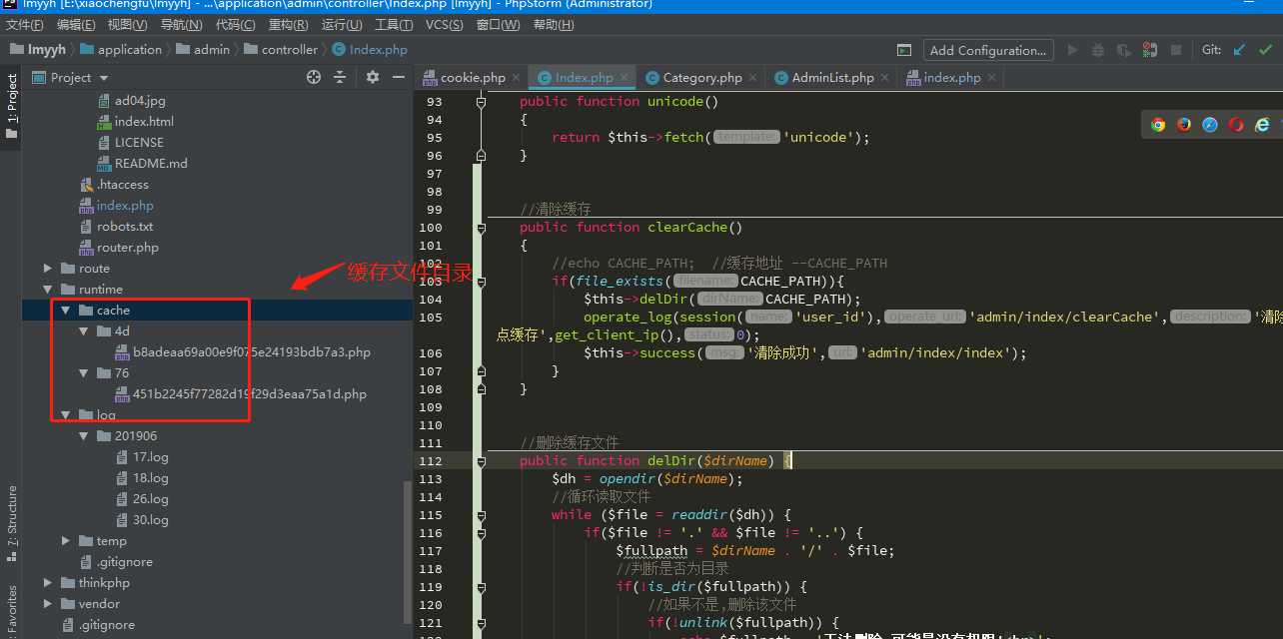Viewport: 1283px width, 639px height.
Task: Click the Locate/Scroll from Source target icon
Action: click(x=314, y=77)
